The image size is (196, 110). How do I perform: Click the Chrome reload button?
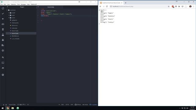[x=107, y=6]
